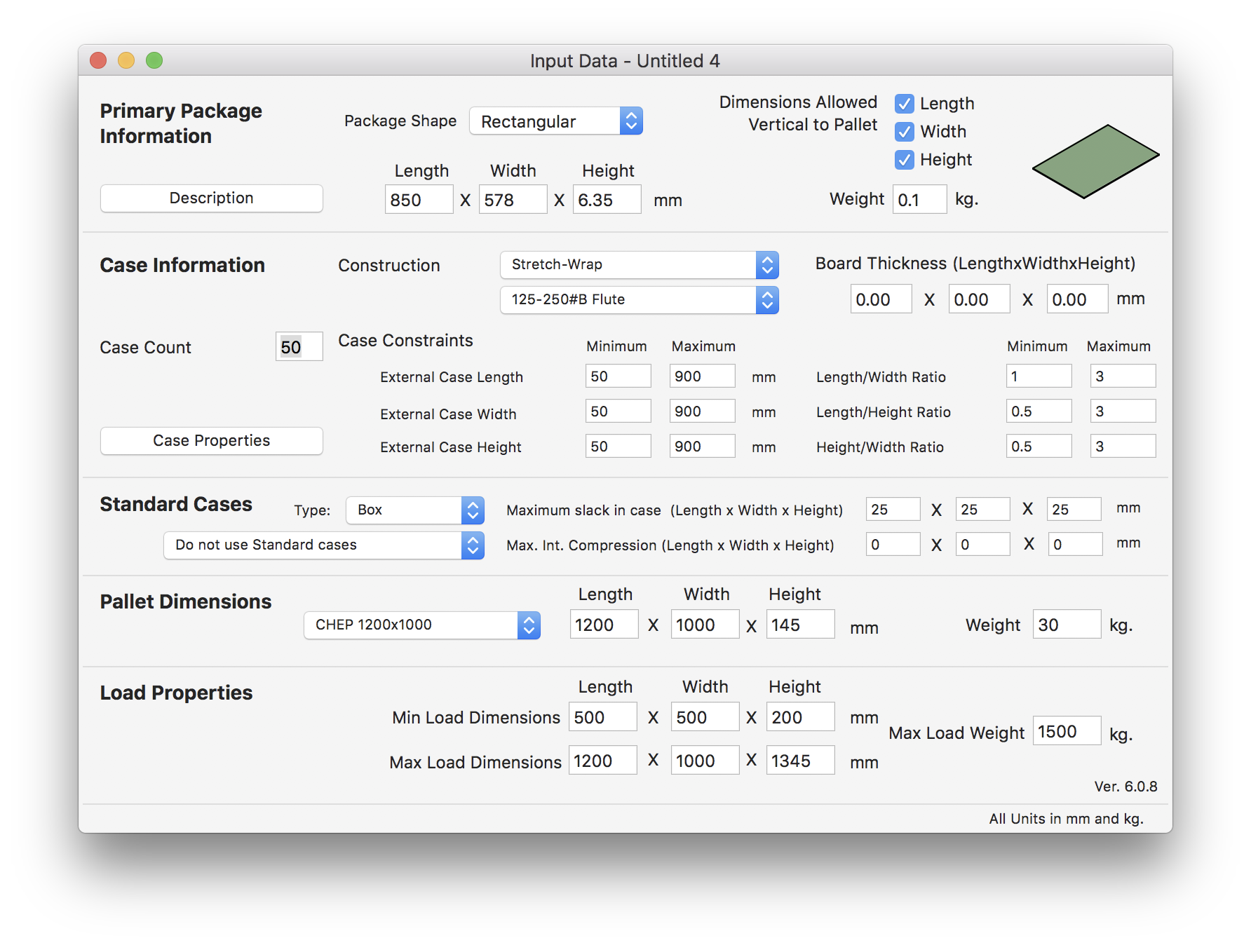Click Max Load Dimensions width field

705,761
